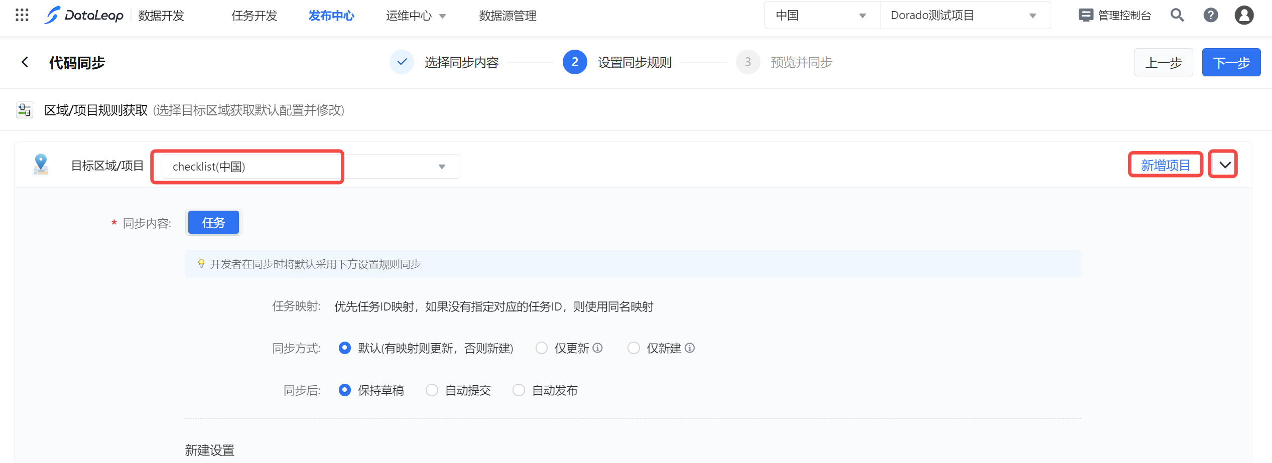Click info icon beside 仅更新

point(597,348)
